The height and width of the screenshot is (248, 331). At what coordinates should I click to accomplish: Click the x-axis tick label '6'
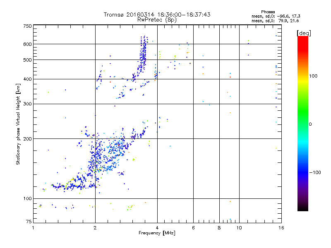(193, 228)
